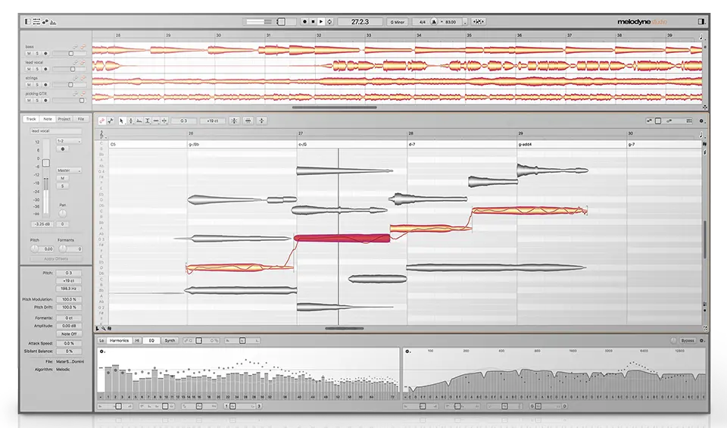Click the Bypass button
Screen dimensions: 727x428
(x=688, y=341)
